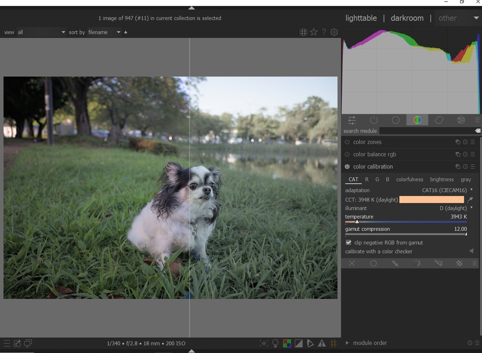The width and height of the screenshot is (482, 353).
Task: Open the color module group tab
Action: coord(417,120)
